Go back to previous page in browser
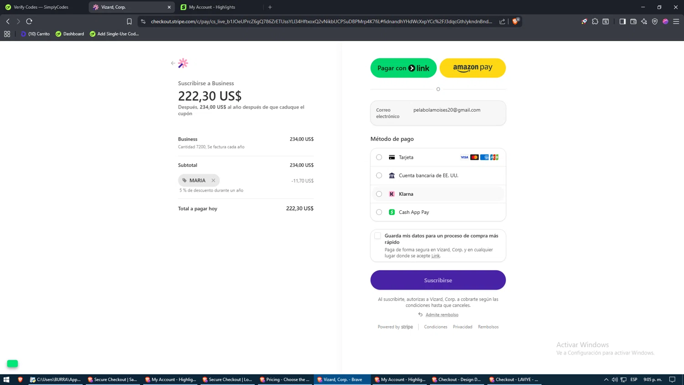The height and width of the screenshot is (385, 684). [8, 21]
